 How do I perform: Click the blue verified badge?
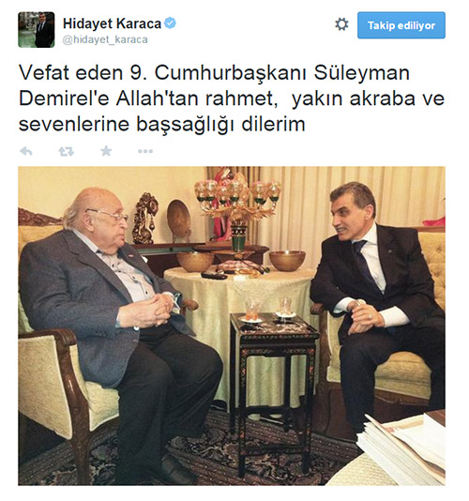click(170, 23)
